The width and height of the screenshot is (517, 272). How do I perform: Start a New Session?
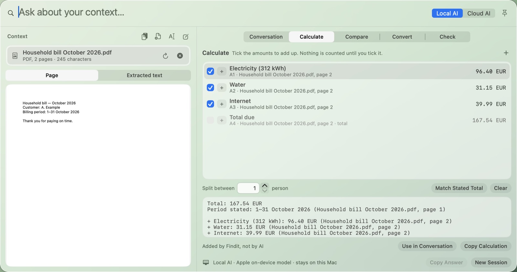pyautogui.click(x=491, y=263)
